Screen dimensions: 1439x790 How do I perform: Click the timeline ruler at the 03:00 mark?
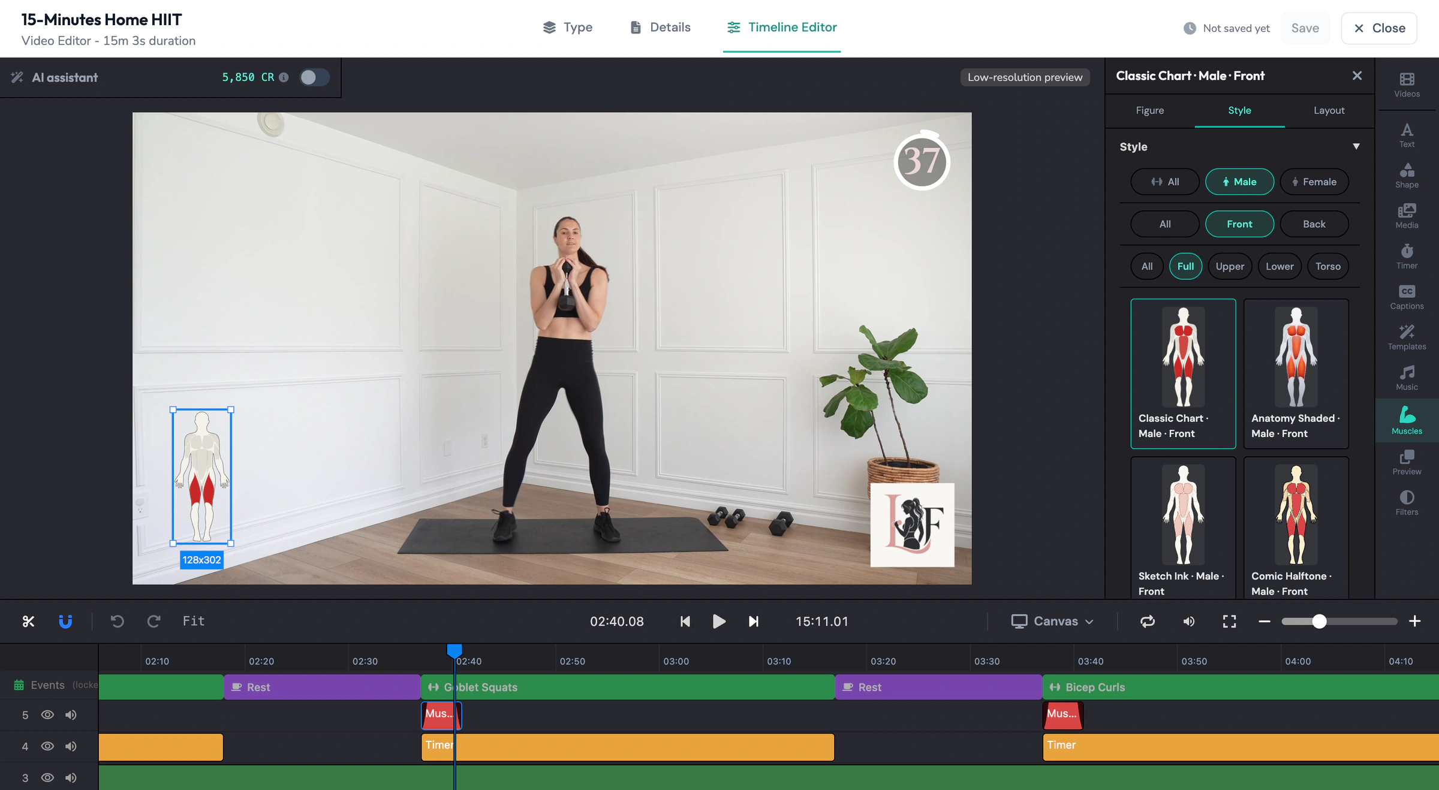pyautogui.click(x=676, y=661)
